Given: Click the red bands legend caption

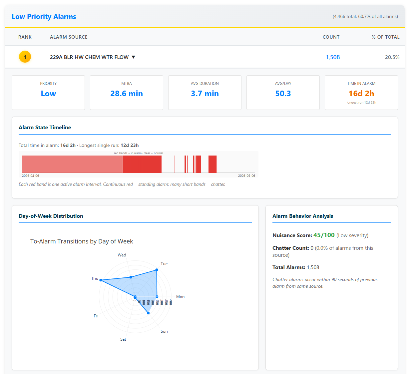Looking at the screenshot, I should tap(139, 153).
